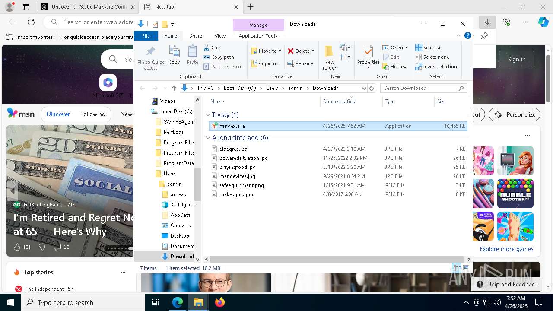Select makesgold.png file
This screenshot has height=311, width=553.
click(338, 194)
